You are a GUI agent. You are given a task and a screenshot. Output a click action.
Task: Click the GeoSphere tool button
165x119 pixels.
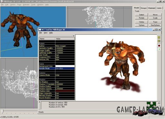pos(155,25)
